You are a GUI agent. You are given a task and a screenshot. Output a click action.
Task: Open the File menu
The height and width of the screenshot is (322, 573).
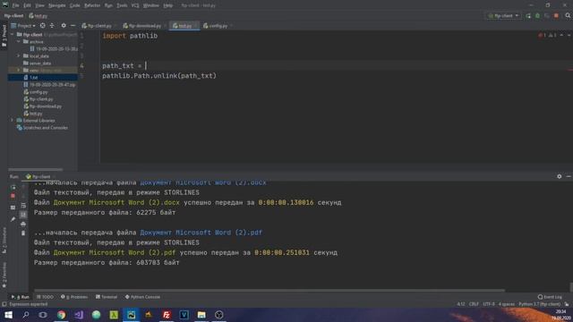point(15,5)
